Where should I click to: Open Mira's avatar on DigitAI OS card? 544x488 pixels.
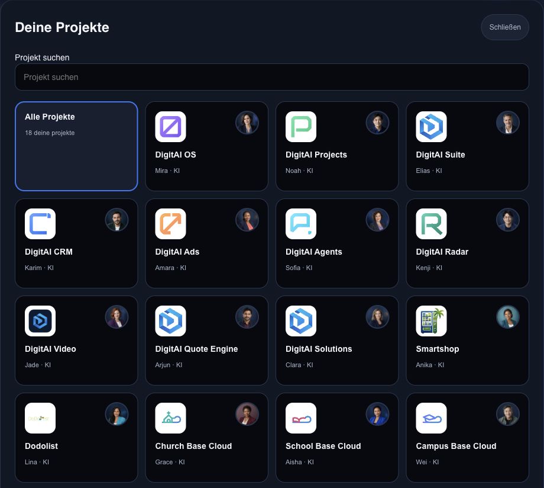tap(247, 123)
